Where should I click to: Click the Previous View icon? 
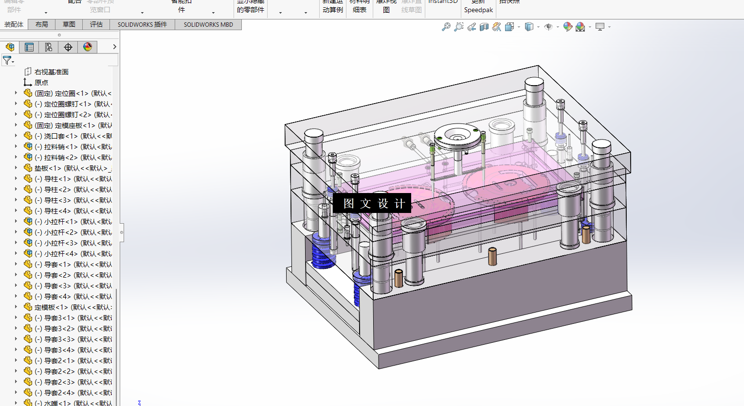coord(472,27)
